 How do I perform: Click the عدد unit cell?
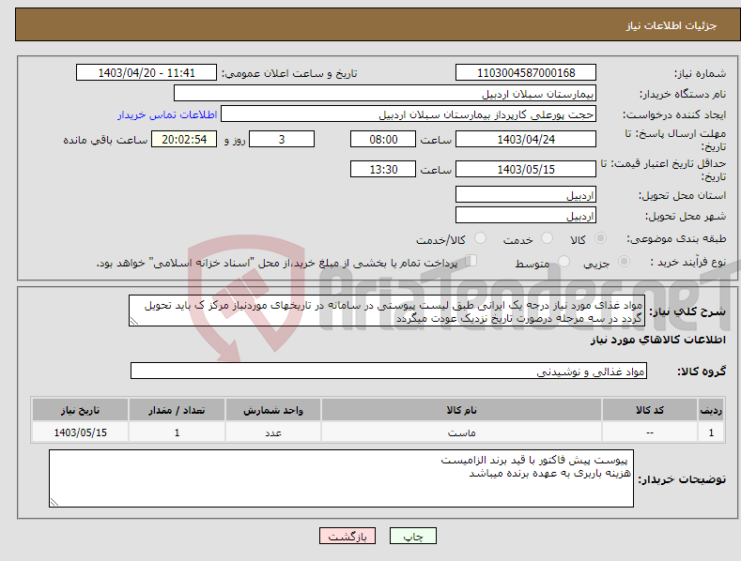click(273, 432)
